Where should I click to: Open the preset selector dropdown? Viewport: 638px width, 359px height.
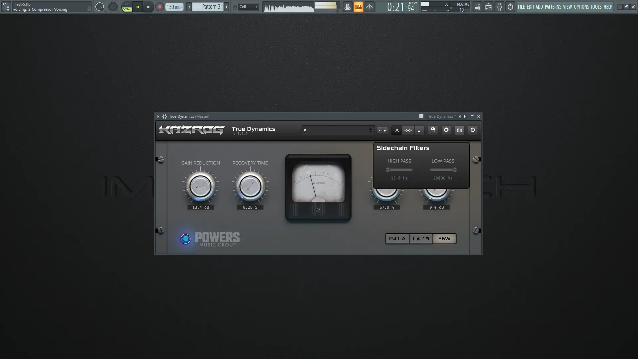tap(338, 130)
